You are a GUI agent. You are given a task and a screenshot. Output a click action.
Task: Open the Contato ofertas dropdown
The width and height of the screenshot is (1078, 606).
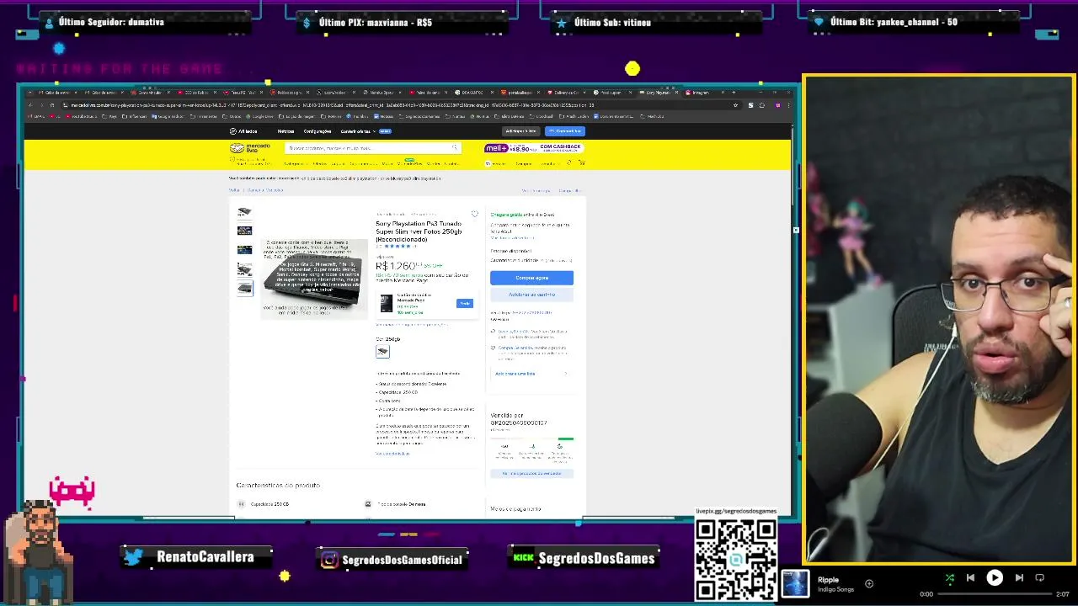pyautogui.click(x=357, y=131)
